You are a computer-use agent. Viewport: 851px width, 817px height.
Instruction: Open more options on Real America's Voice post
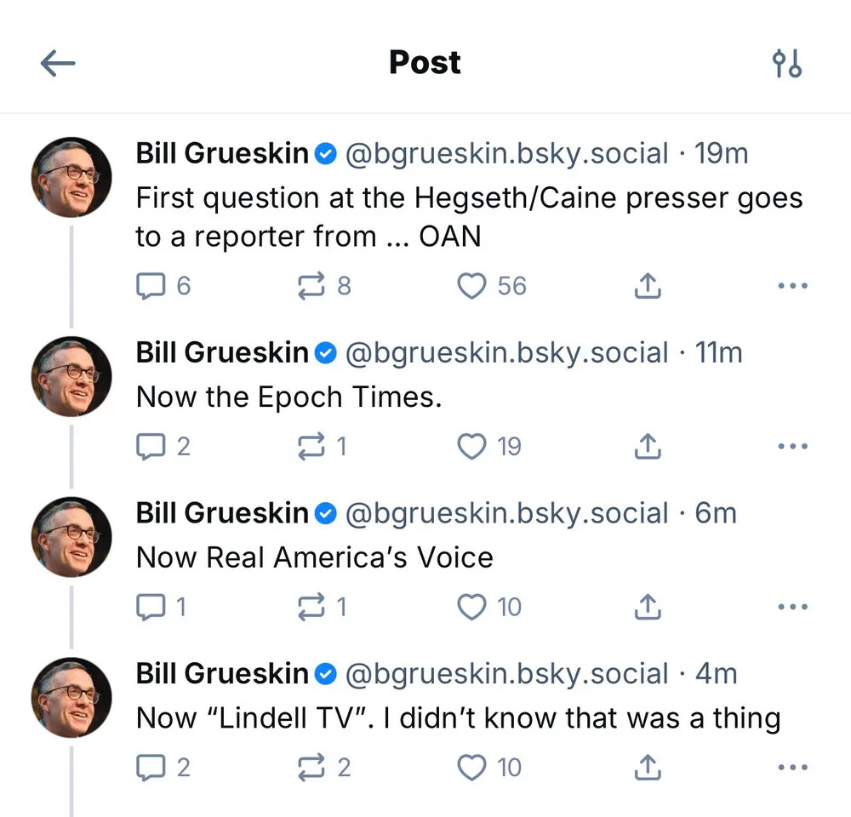pos(792,607)
